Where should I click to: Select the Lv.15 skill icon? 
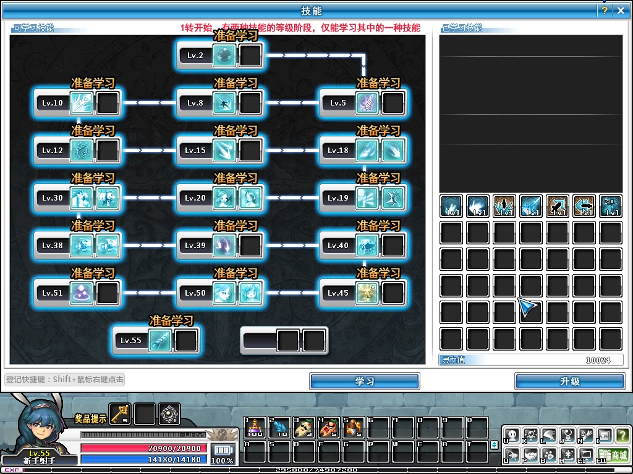tap(224, 151)
